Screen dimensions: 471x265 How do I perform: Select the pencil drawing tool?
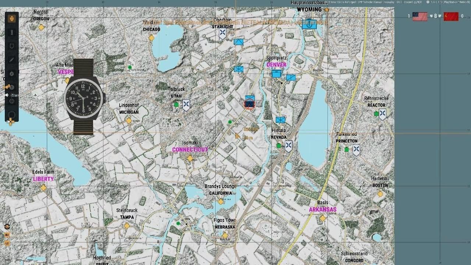[12, 60]
